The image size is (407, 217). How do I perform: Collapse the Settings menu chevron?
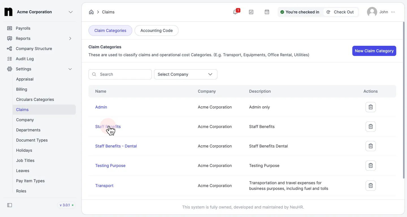tap(70, 69)
